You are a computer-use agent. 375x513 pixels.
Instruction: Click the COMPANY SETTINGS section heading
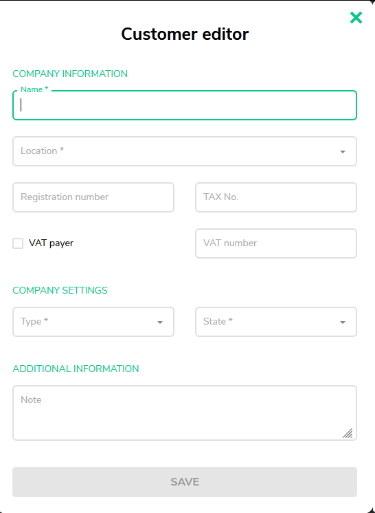pyautogui.click(x=60, y=290)
